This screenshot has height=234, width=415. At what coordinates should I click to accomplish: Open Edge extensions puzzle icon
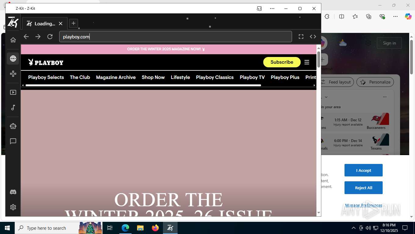click(x=327, y=16)
